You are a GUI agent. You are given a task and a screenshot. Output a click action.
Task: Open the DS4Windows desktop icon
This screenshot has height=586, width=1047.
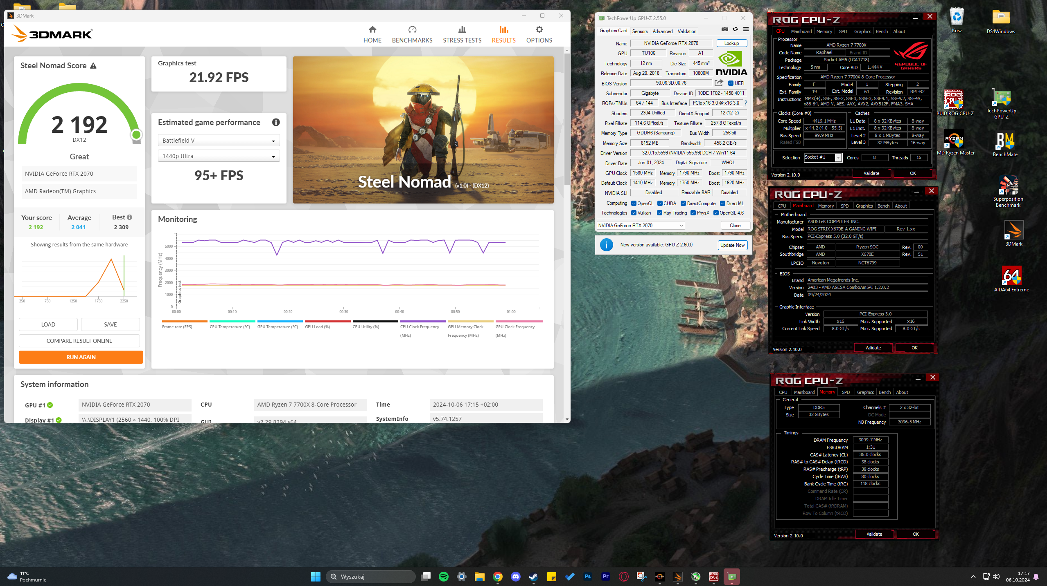[x=1001, y=21]
